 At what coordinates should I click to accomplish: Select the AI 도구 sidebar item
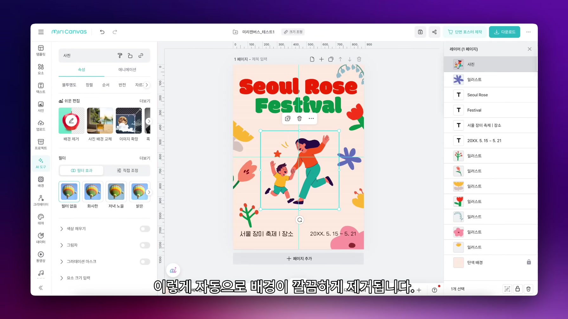[41, 163]
